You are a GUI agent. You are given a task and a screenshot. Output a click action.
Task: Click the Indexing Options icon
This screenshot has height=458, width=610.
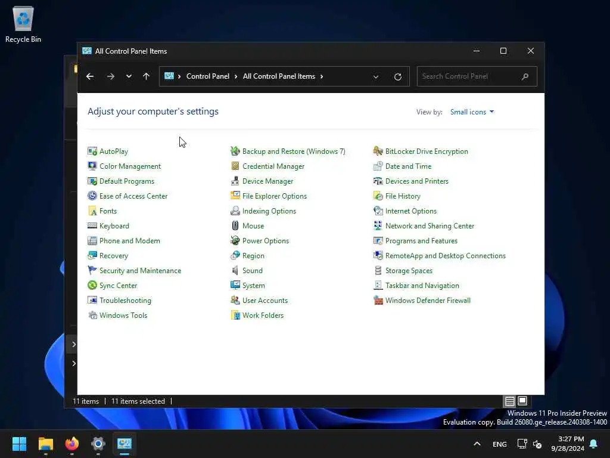pos(235,211)
